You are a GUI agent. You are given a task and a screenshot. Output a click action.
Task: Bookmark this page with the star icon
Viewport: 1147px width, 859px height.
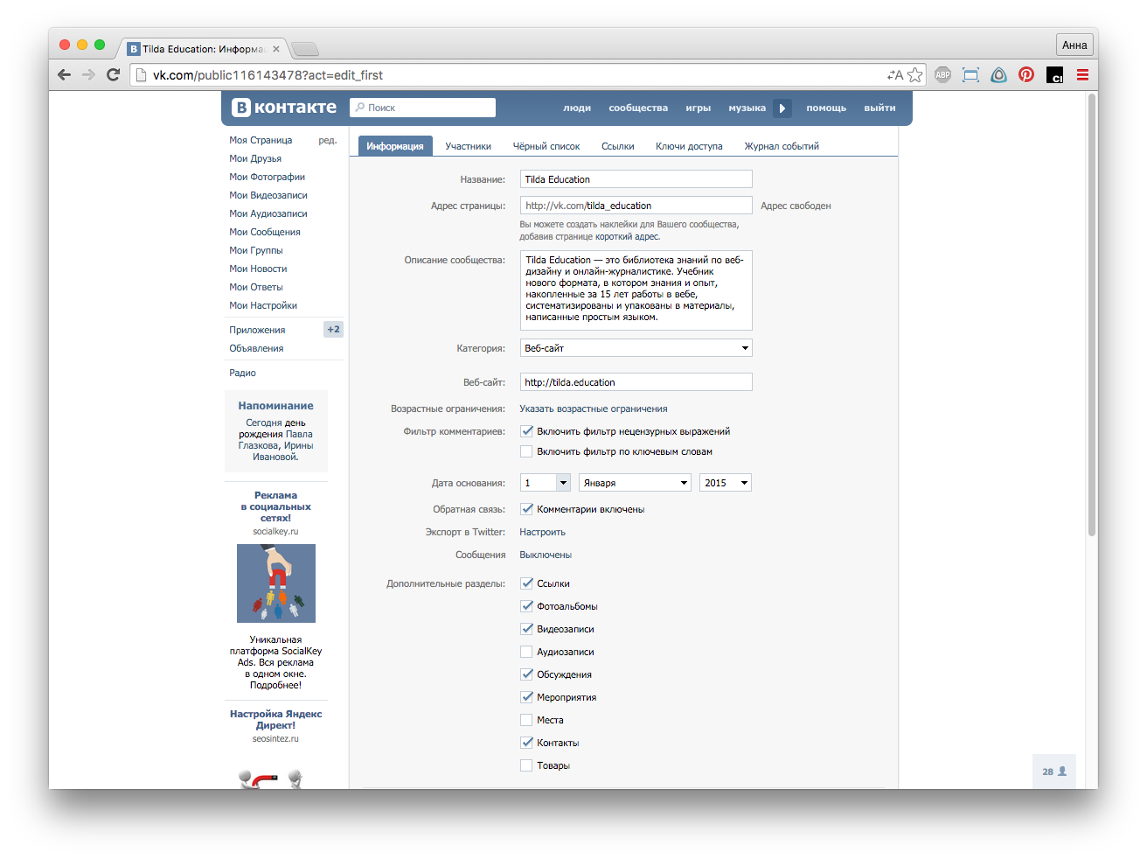[914, 75]
